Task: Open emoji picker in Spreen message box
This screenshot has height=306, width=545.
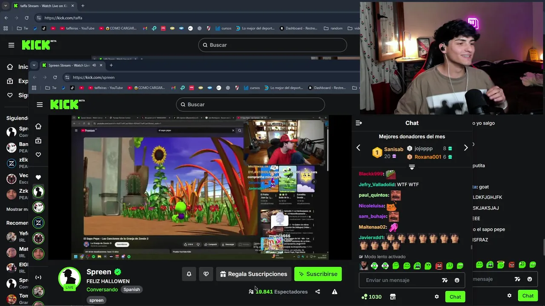Action: pyautogui.click(x=457, y=280)
